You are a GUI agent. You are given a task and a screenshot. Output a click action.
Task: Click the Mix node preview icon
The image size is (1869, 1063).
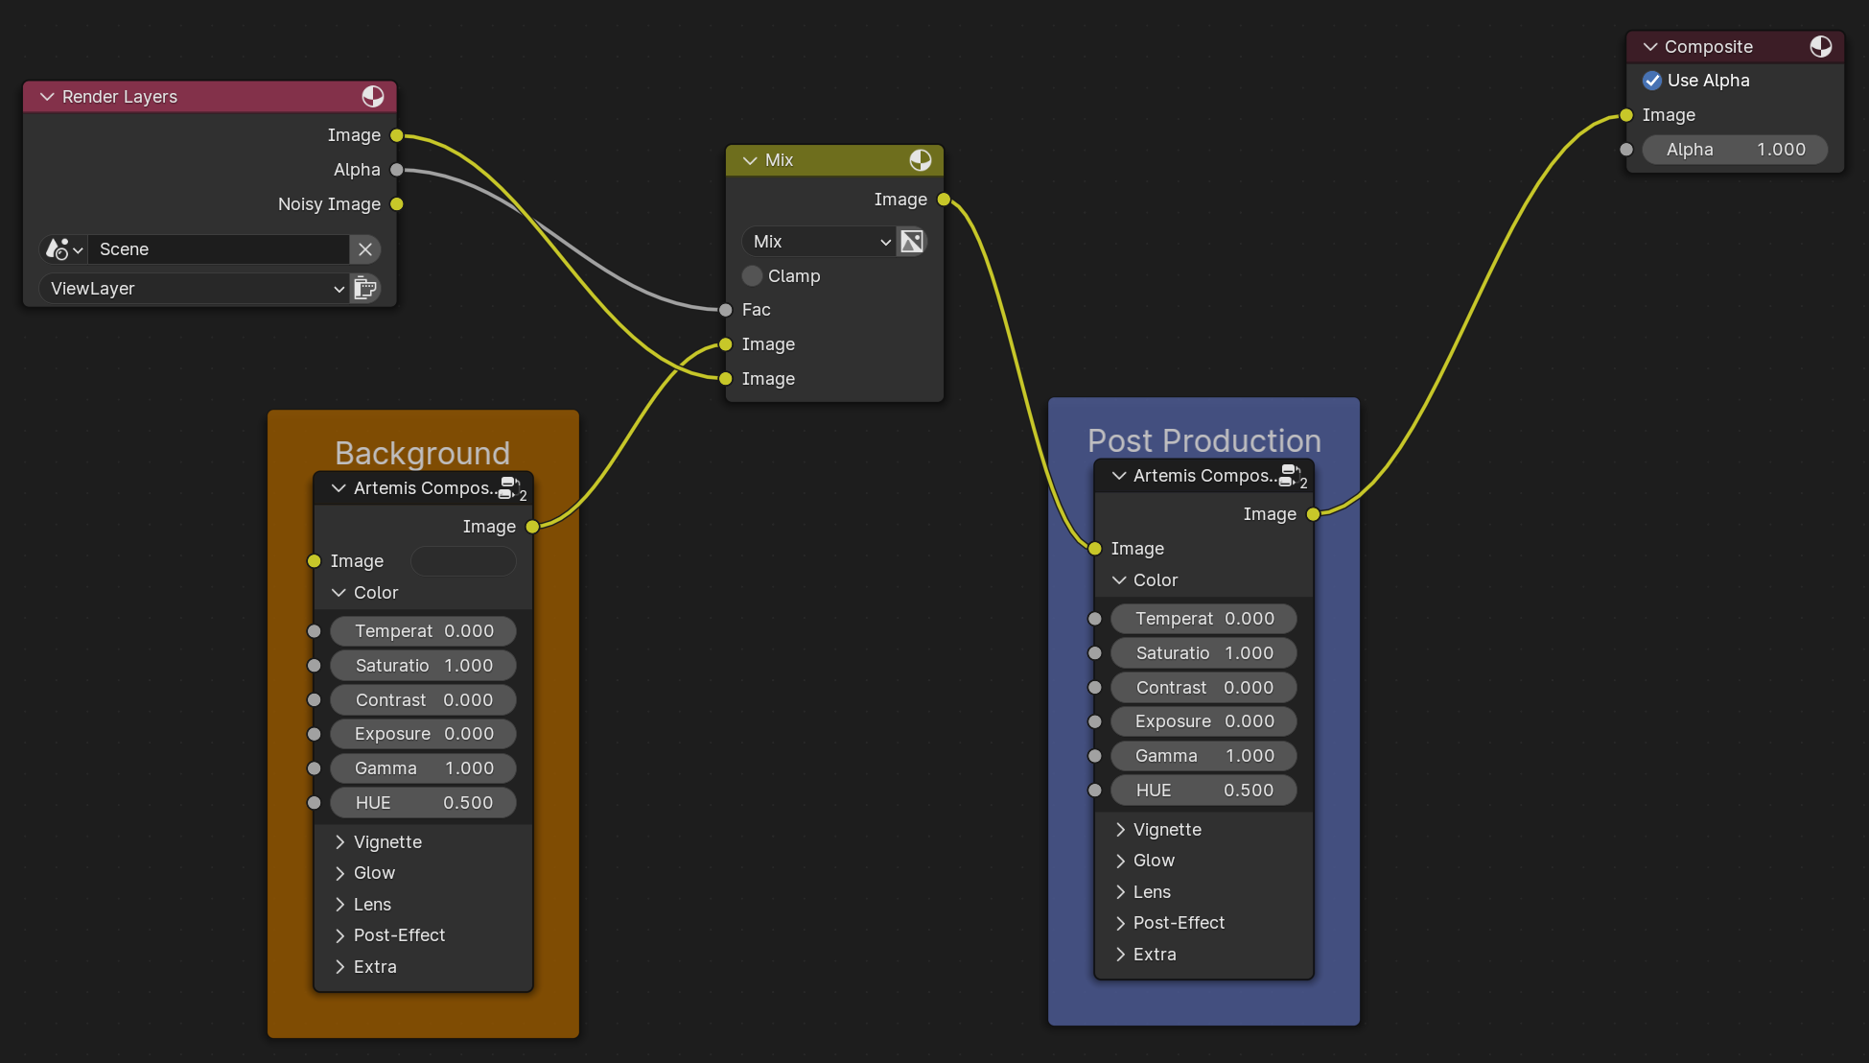pos(920,160)
